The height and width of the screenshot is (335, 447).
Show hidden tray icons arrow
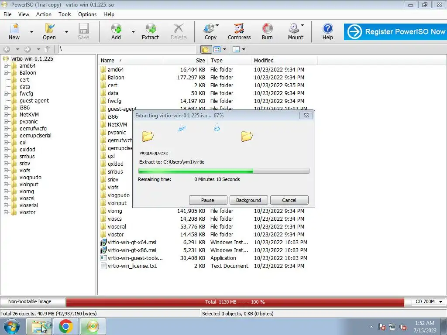click(371, 327)
